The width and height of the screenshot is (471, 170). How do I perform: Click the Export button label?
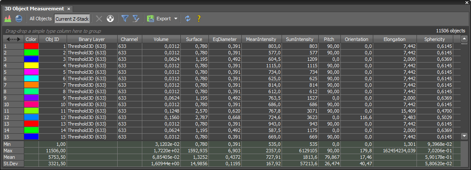[164, 19]
